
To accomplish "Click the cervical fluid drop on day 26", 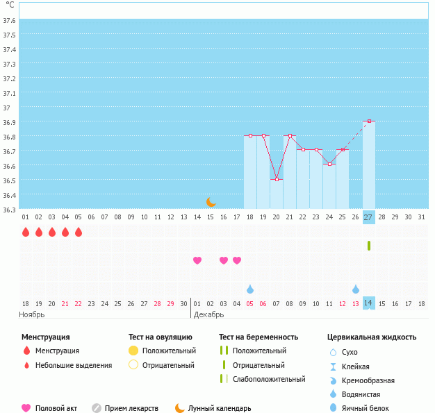I will 356,289.
